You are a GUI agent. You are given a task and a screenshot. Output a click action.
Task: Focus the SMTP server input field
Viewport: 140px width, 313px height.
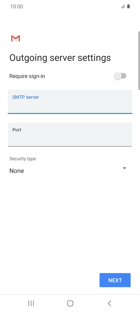point(70,102)
